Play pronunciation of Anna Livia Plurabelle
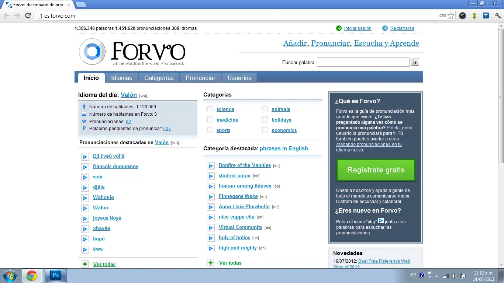This screenshot has height=283, width=504. pos(211,207)
